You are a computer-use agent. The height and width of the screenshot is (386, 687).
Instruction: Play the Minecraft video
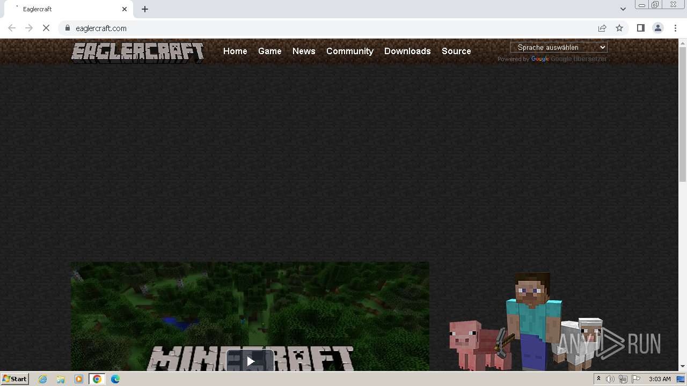(x=250, y=361)
